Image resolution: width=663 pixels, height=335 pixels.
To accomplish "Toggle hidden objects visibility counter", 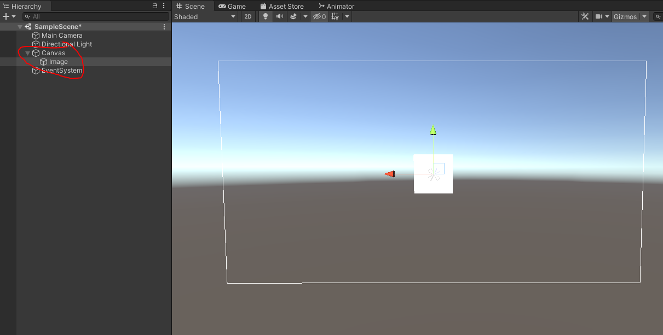I will (319, 17).
